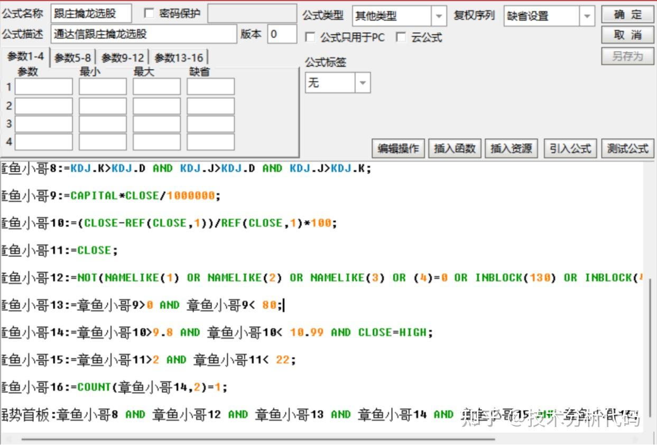Click parameter row 2 name field
657x445 pixels.
click(44, 106)
